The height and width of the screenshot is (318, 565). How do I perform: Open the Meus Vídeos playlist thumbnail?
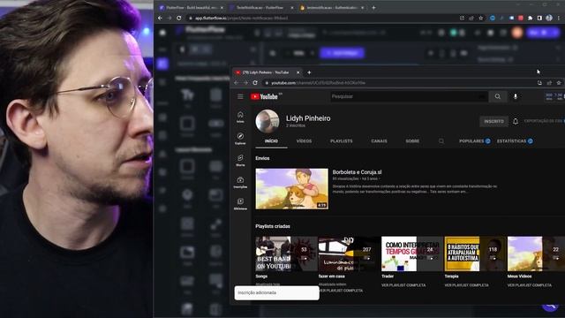click(x=536, y=254)
